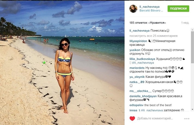The image size is (194, 125).
Task: Click the Добавьте комментарий input field
Action: tap(155, 118)
